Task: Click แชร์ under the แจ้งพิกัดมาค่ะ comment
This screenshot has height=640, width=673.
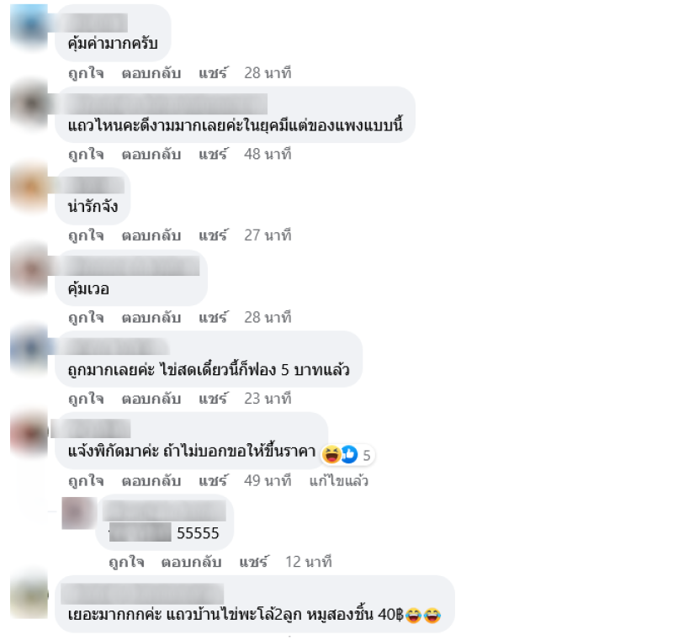Action: pyautogui.click(x=213, y=481)
